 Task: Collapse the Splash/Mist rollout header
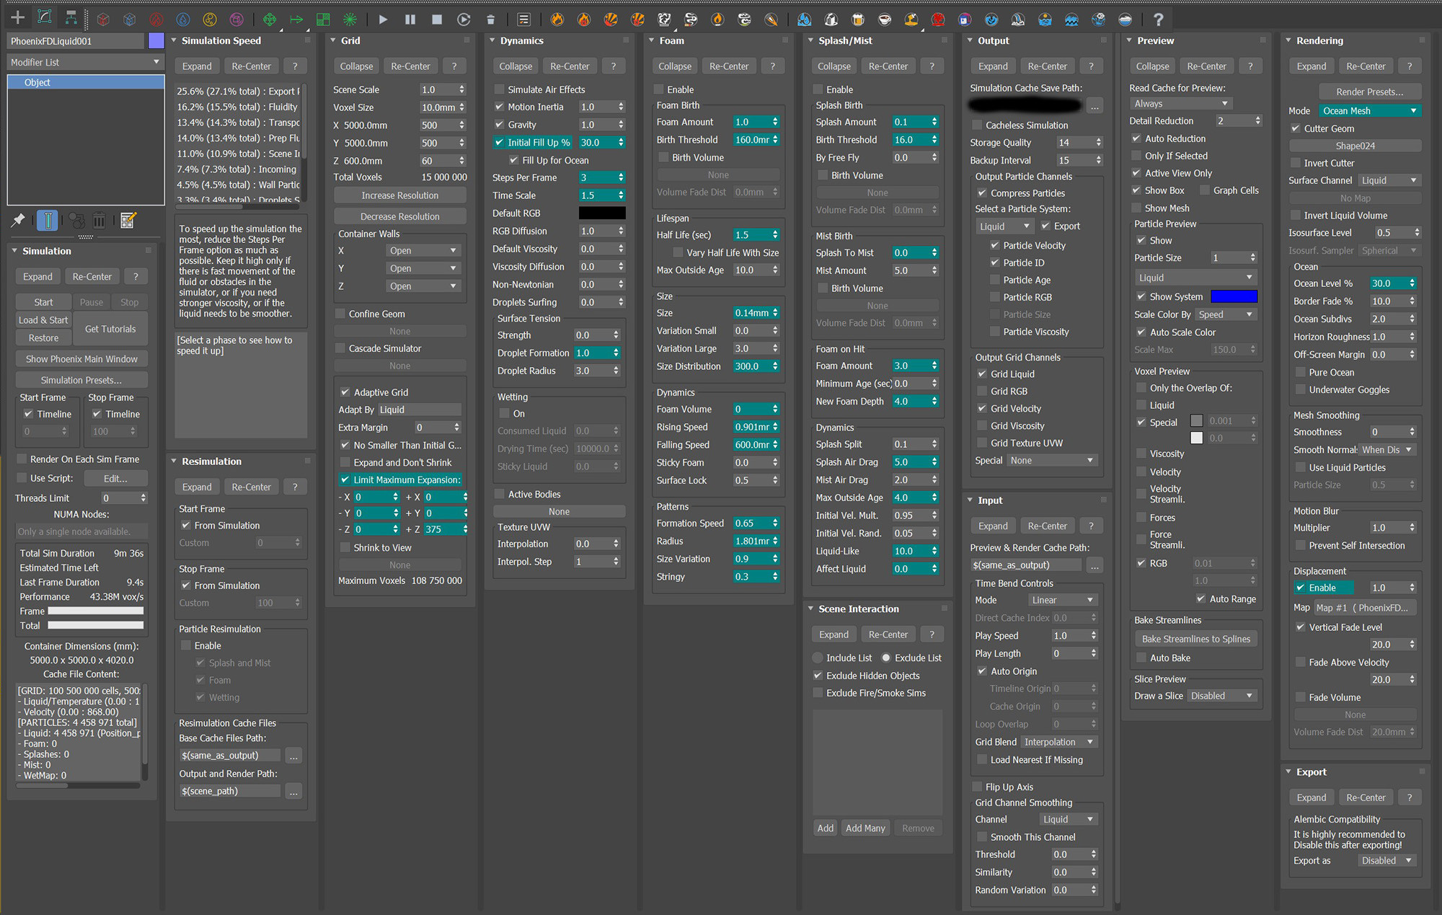click(x=878, y=40)
